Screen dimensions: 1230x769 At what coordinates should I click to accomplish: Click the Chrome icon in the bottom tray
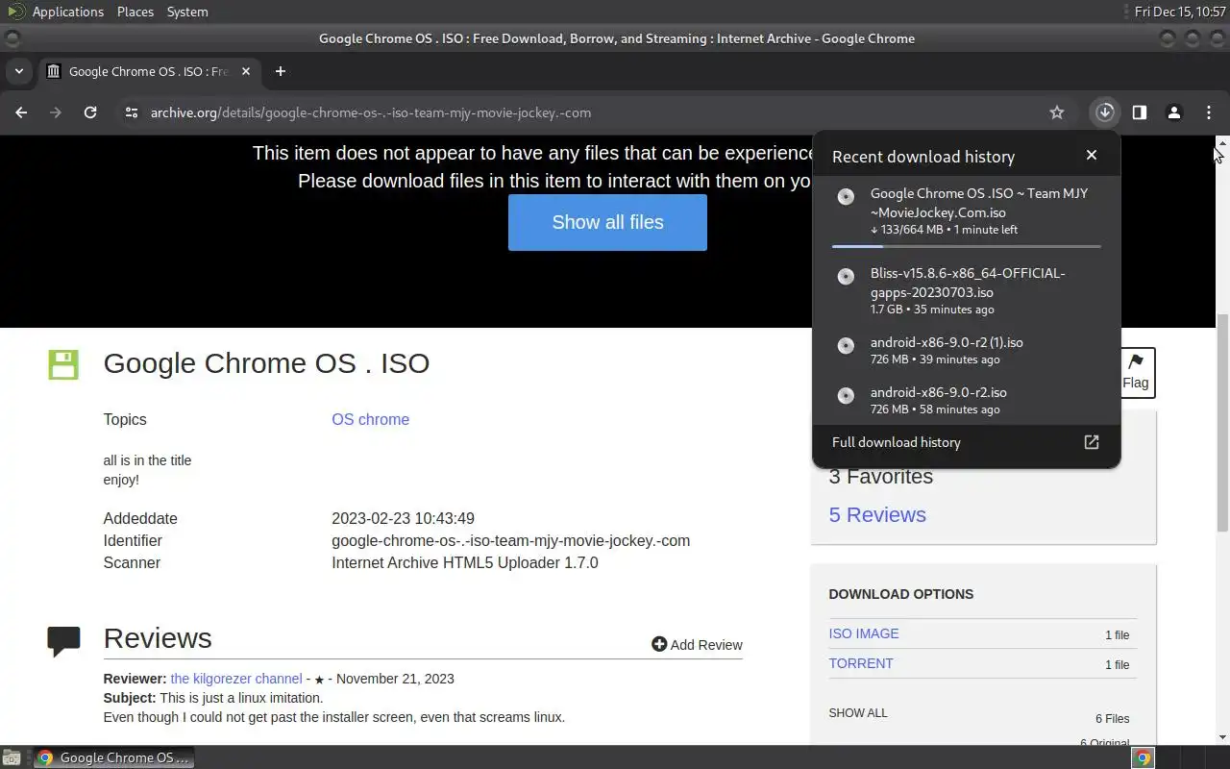pos(1143,757)
